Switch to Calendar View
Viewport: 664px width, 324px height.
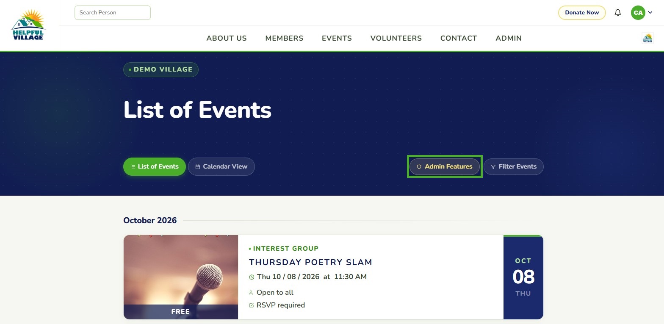click(221, 166)
